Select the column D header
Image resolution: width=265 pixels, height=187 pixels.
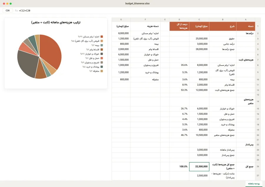click(179, 20)
